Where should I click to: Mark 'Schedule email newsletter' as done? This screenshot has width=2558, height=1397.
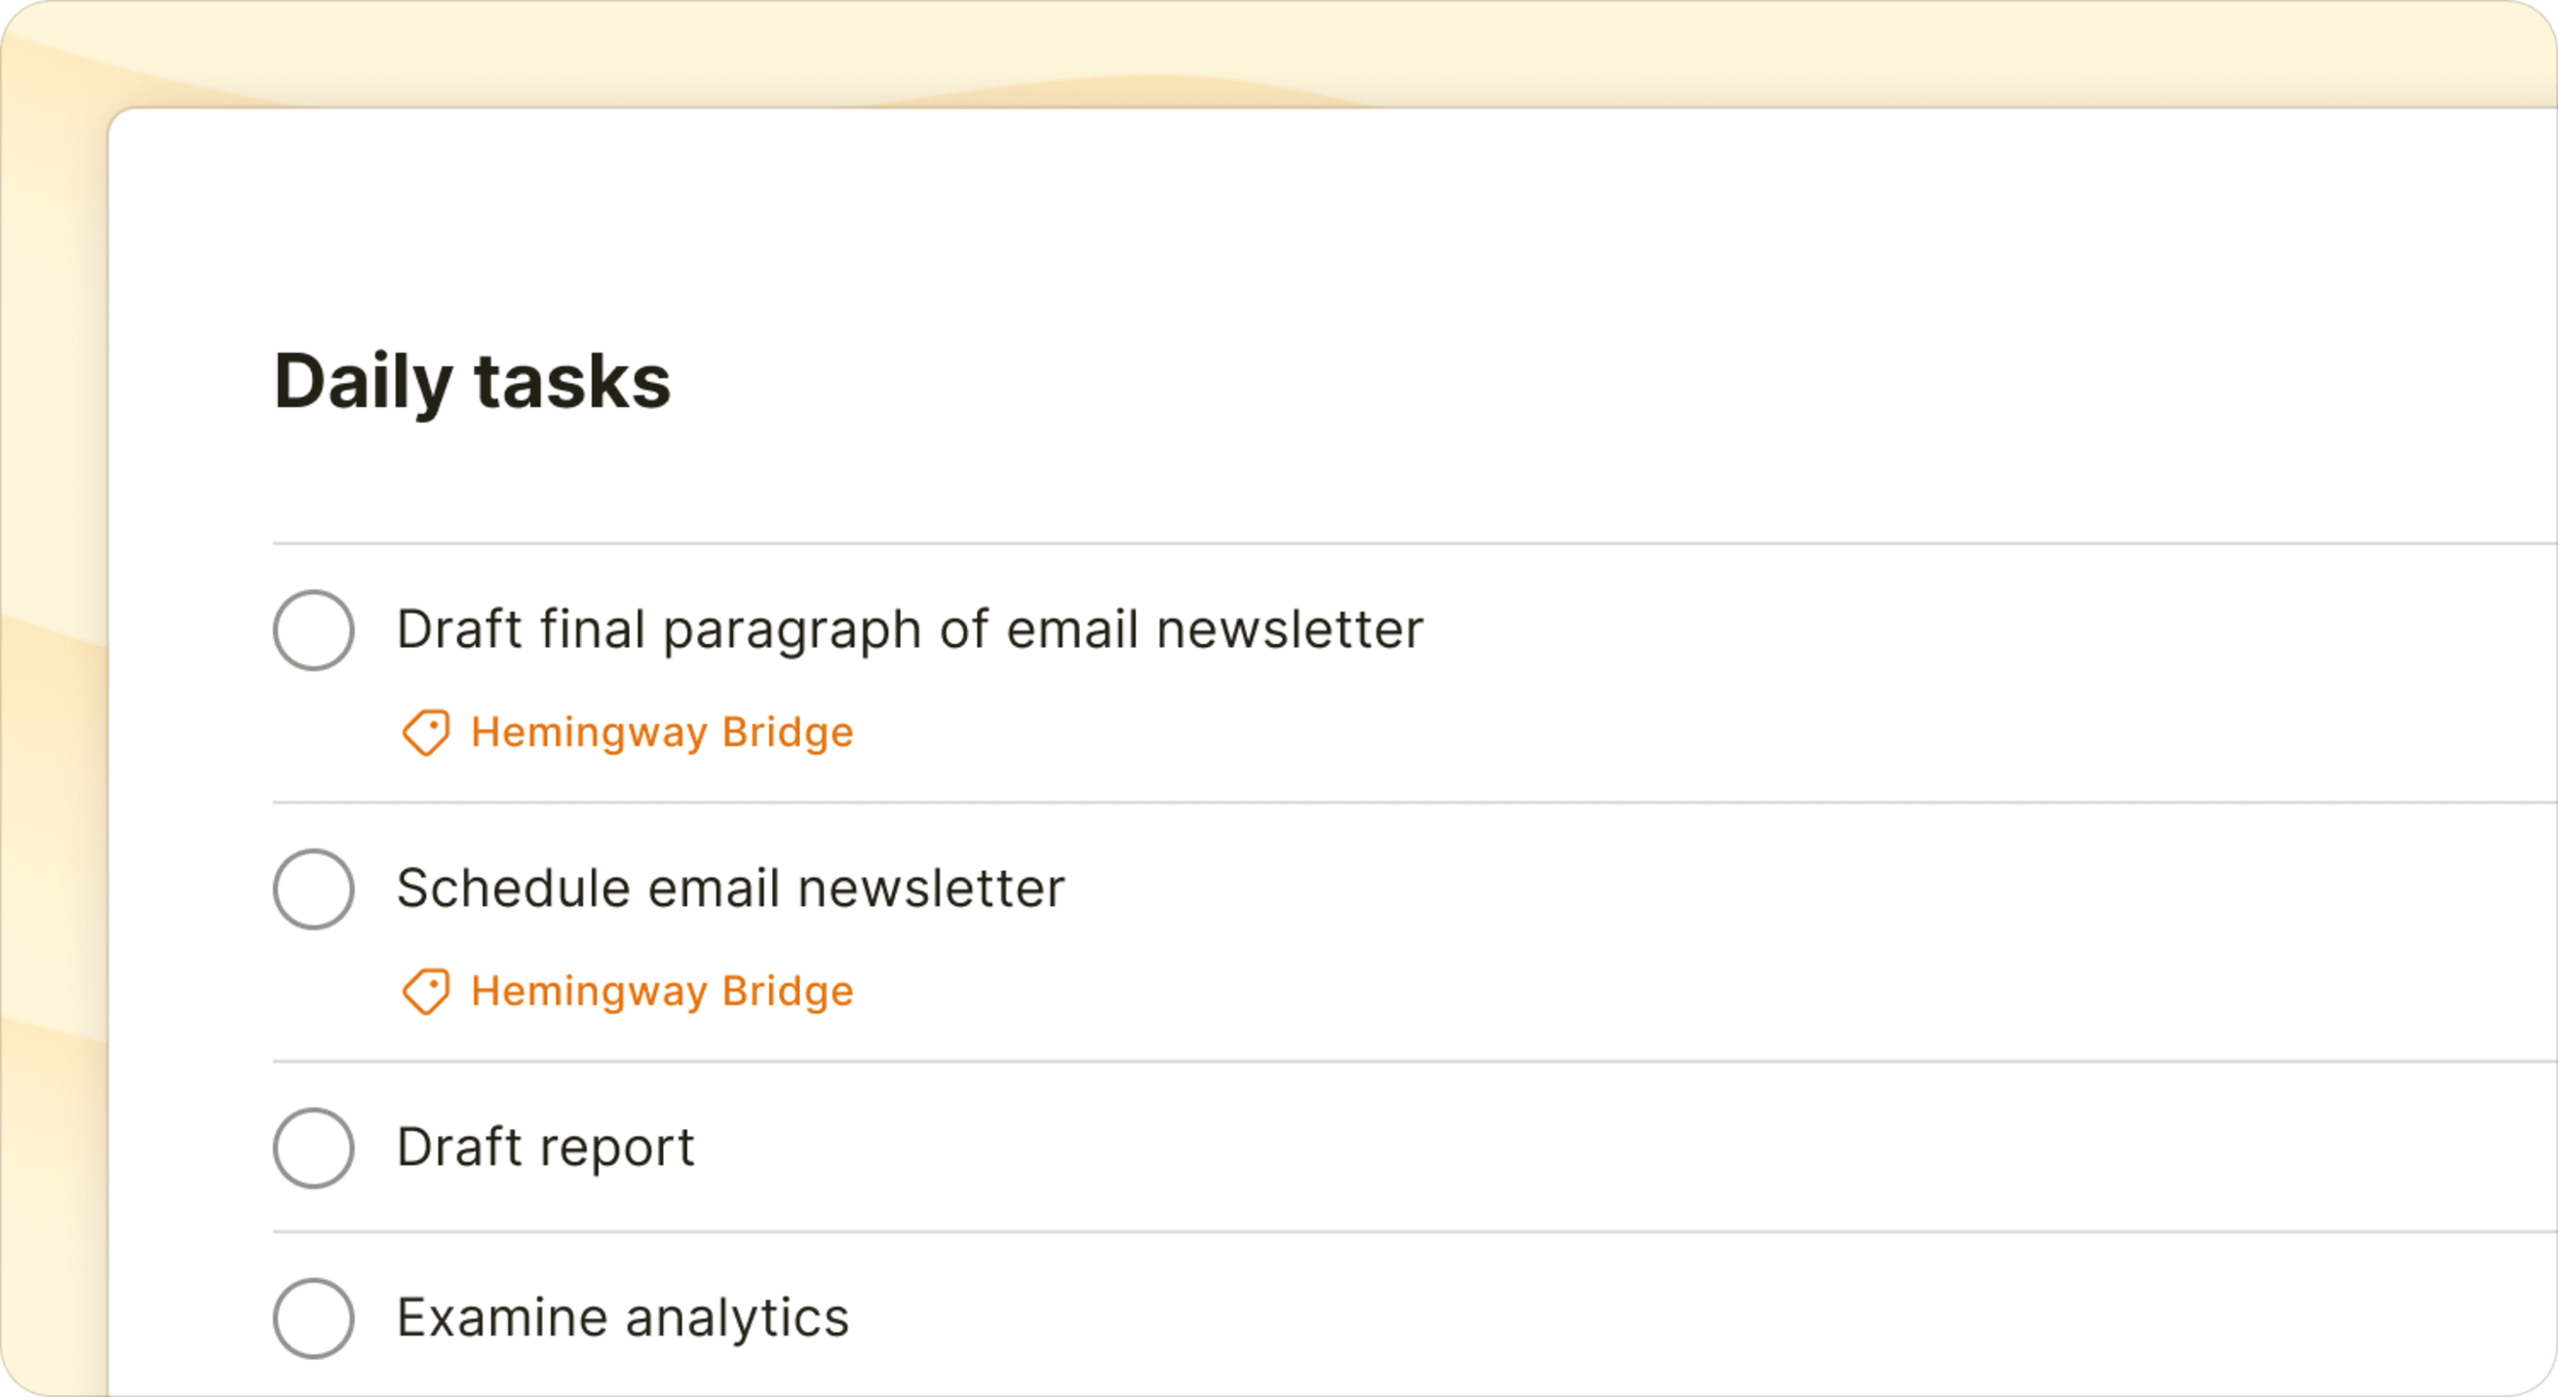[314, 889]
